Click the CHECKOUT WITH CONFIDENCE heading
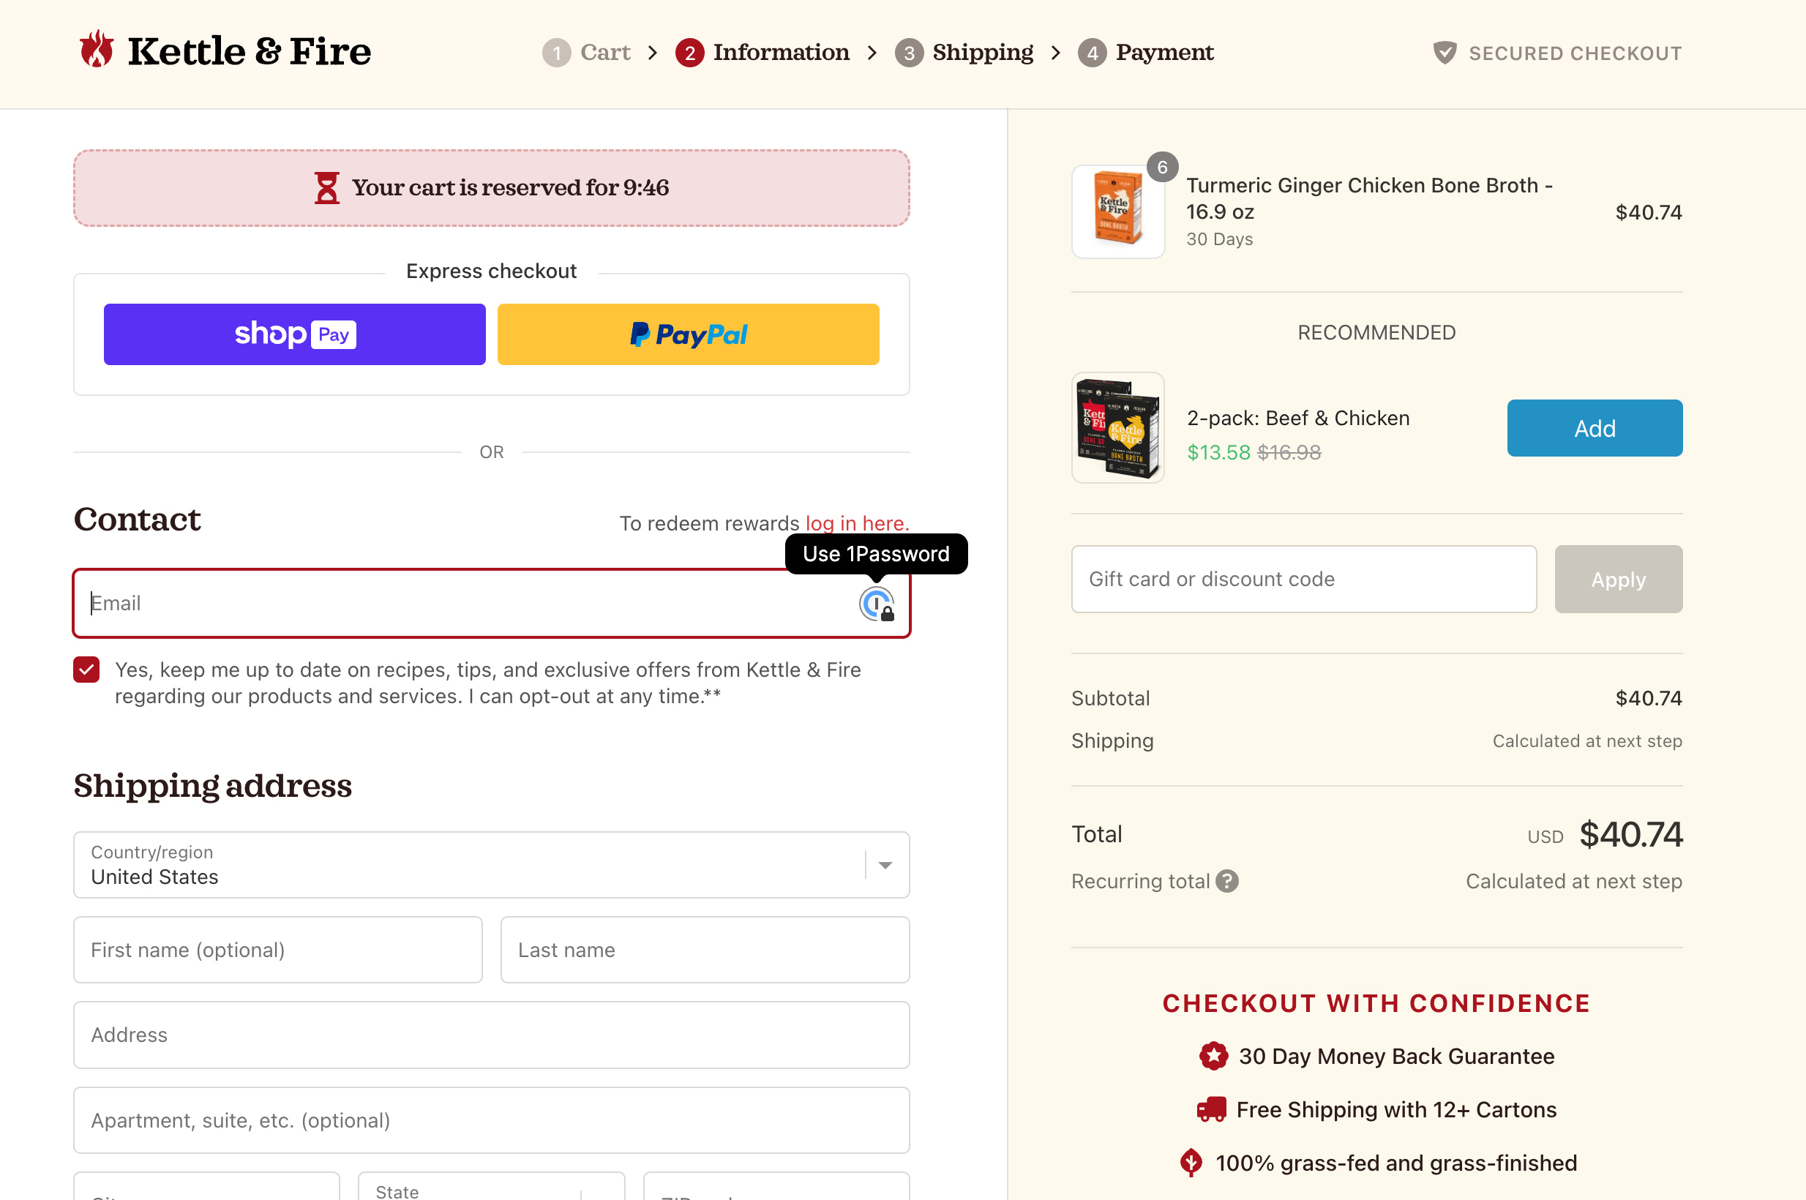The image size is (1806, 1200). click(1376, 1003)
